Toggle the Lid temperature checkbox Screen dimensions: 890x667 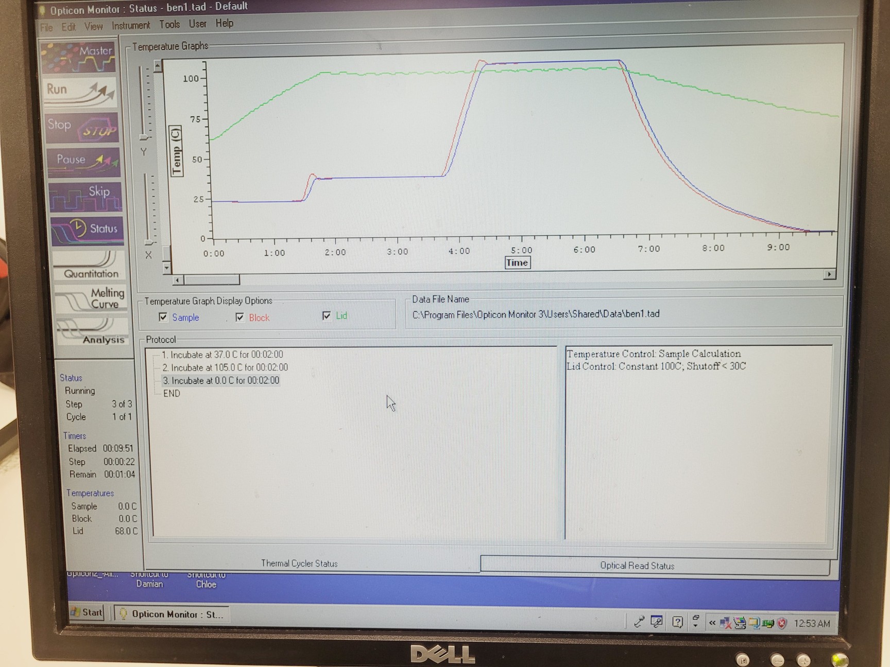coord(327,315)
